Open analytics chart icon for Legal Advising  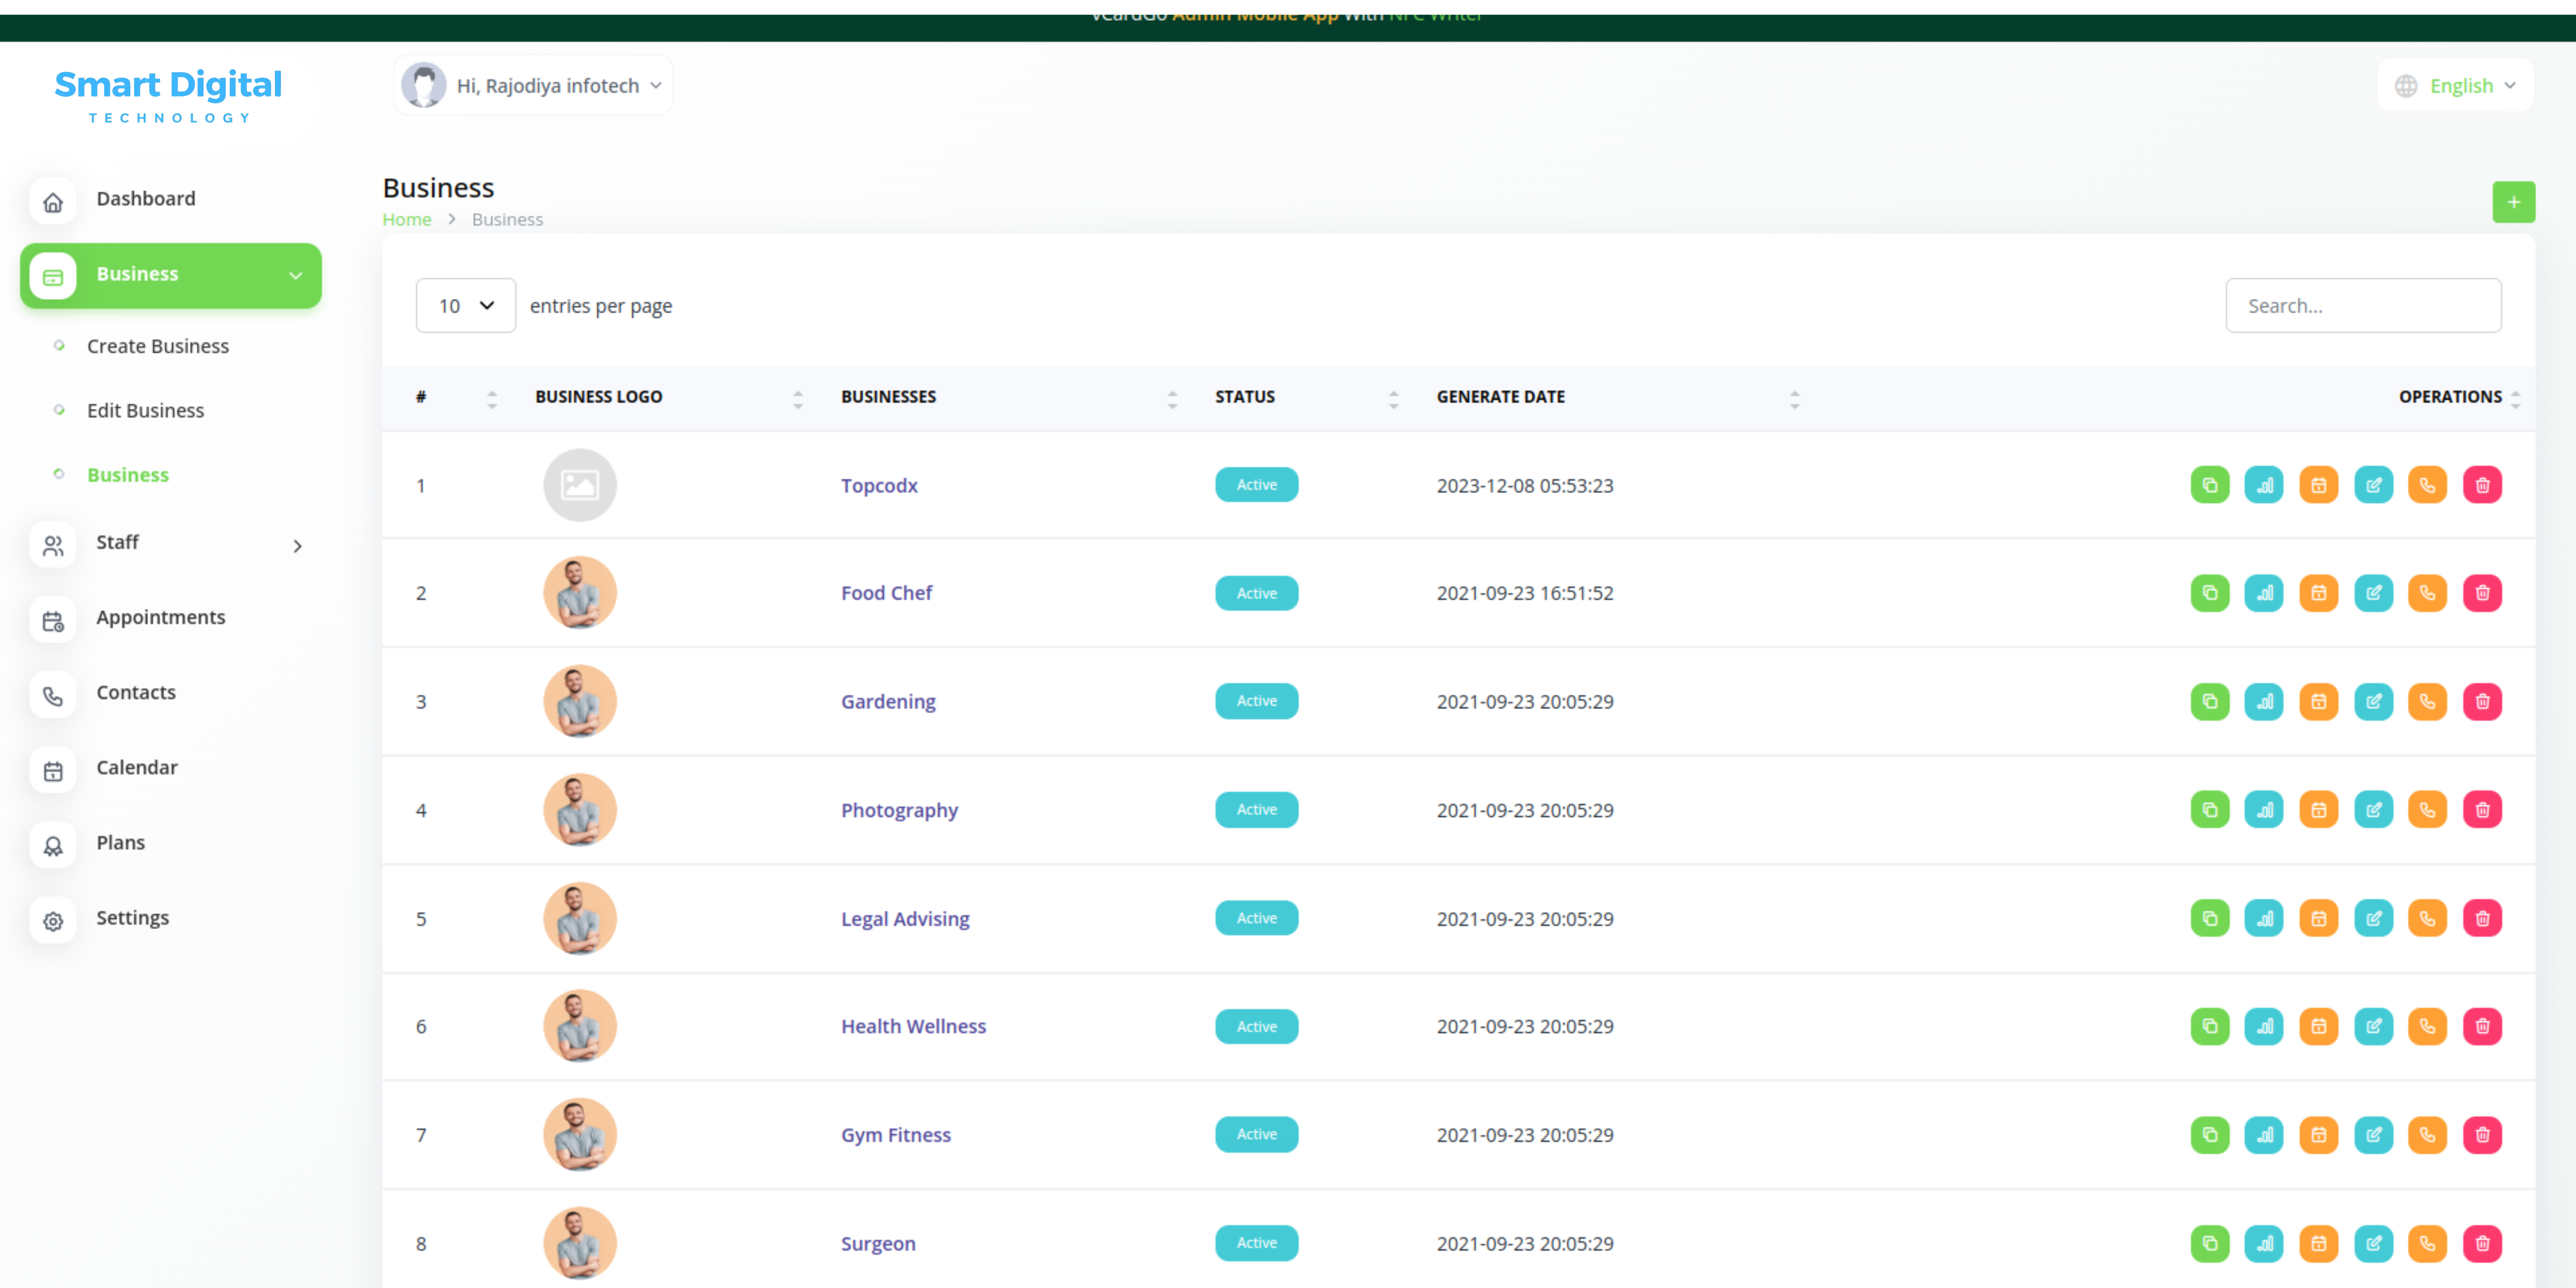pos(2264,918)
